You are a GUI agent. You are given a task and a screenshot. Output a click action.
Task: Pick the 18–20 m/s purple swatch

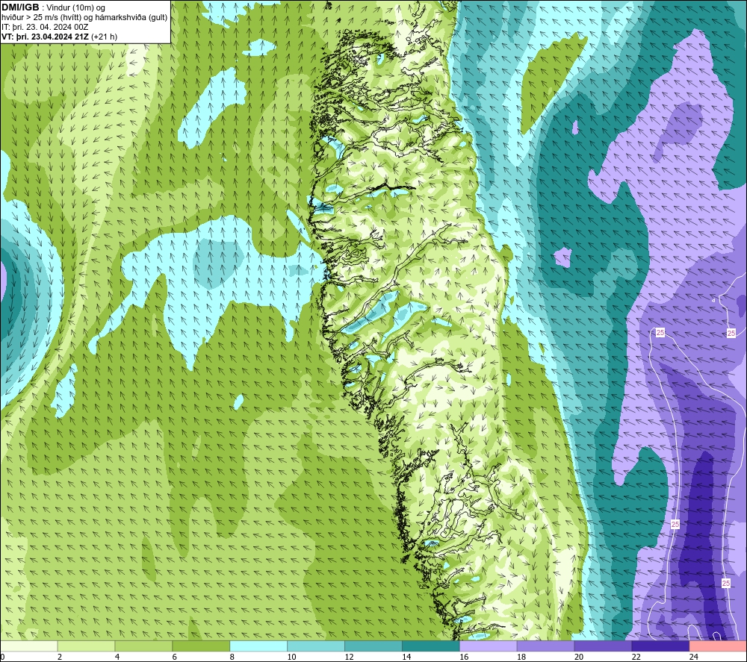coord(545,646)
